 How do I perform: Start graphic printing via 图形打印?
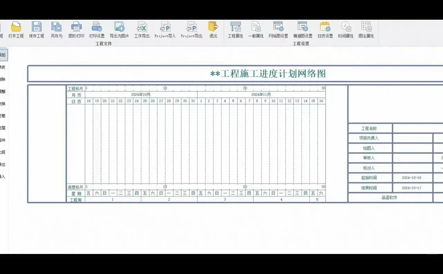(76, 29)
